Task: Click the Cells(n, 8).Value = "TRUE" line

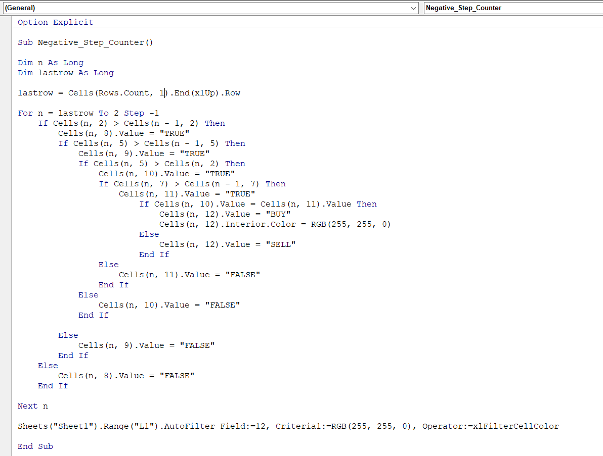Action: click(x=123, y=133)
